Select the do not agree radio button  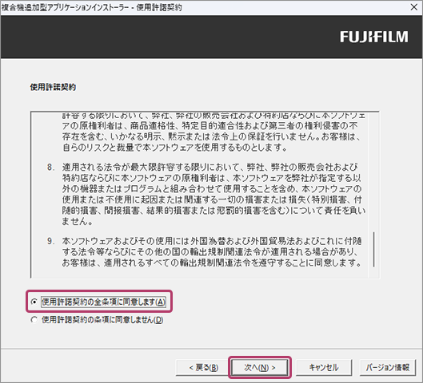tap(34, 320)
